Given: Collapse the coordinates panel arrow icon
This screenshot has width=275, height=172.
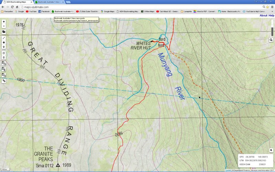Looking at the screenshot, I should 271,150.
